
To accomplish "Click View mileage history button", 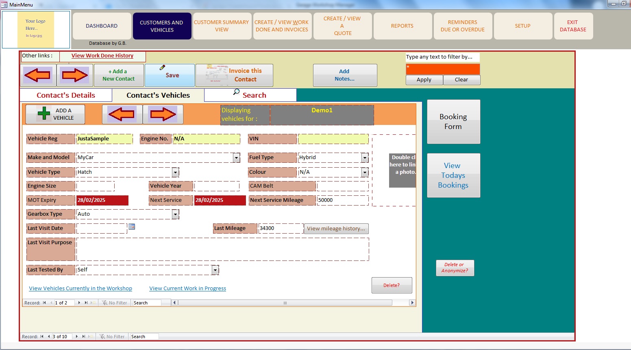I will click(336, 229).
